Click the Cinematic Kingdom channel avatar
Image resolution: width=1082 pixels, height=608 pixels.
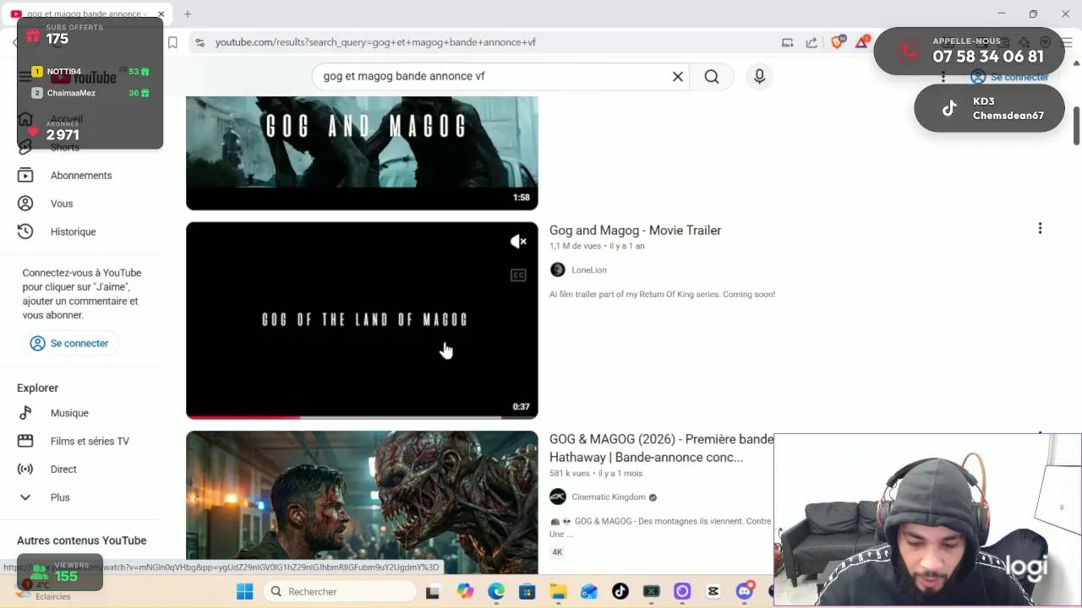click(557, 497)
